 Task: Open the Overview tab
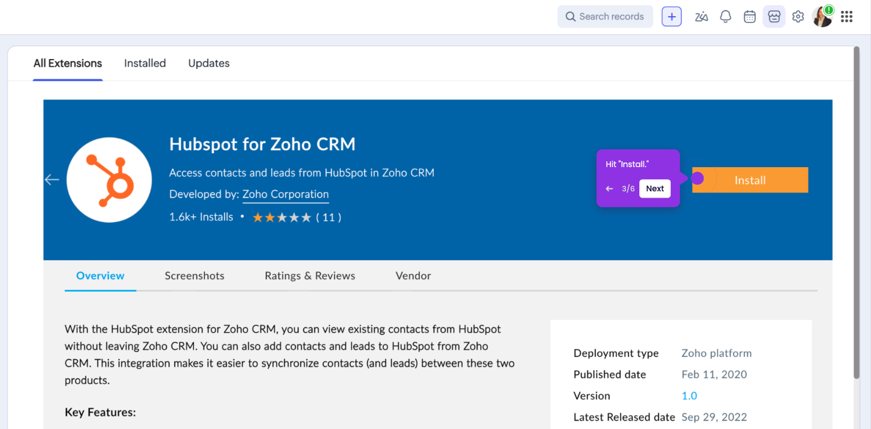[x=100, y=276]
